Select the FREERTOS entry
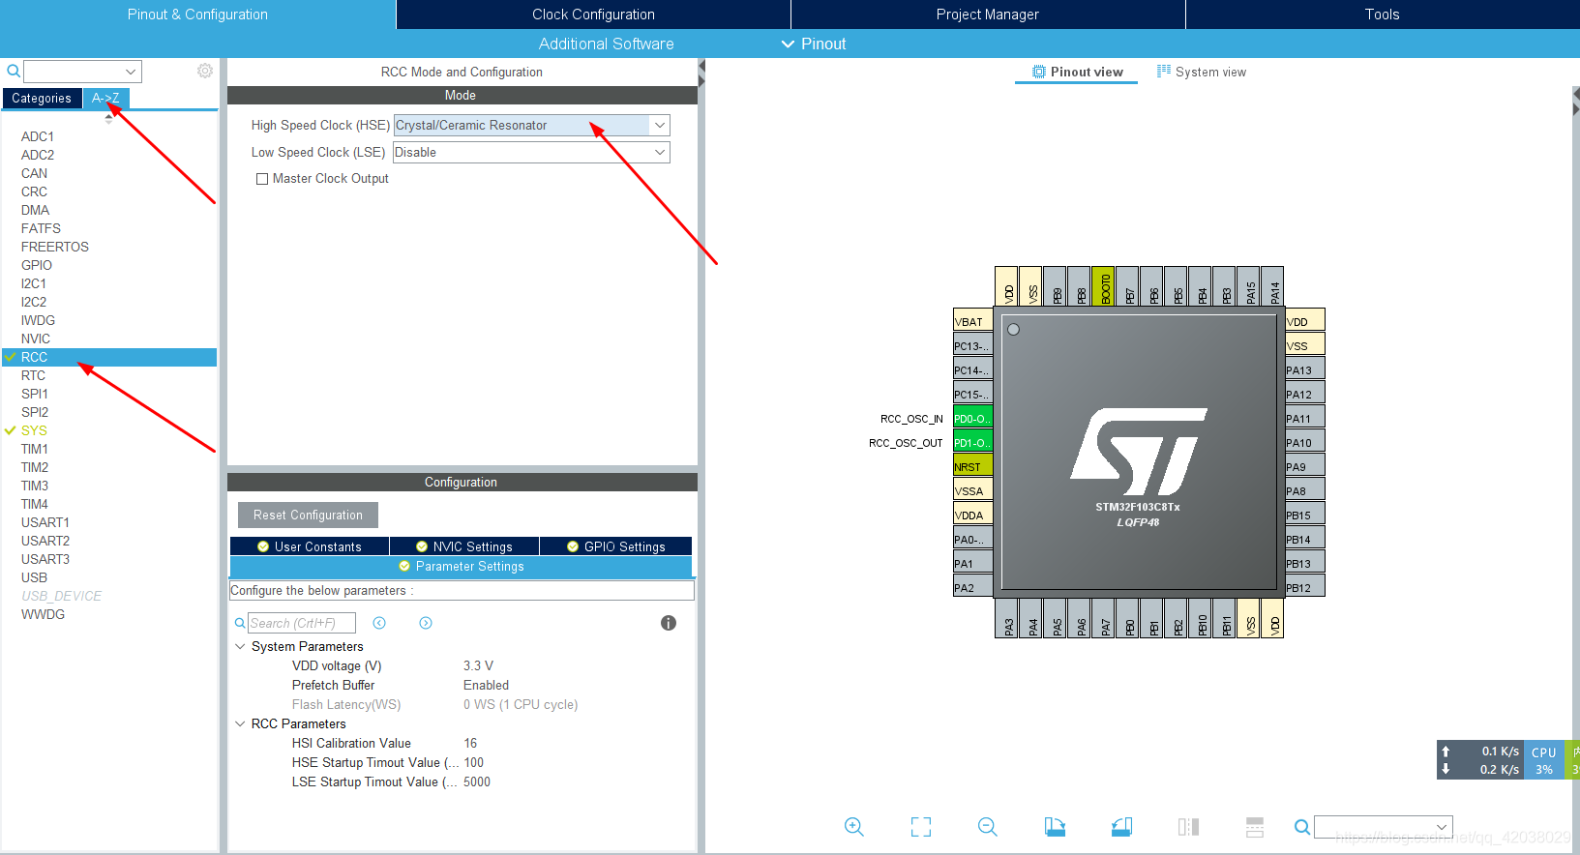The width and height of the screenshot is (1580, 855). (x=55, y=247)
